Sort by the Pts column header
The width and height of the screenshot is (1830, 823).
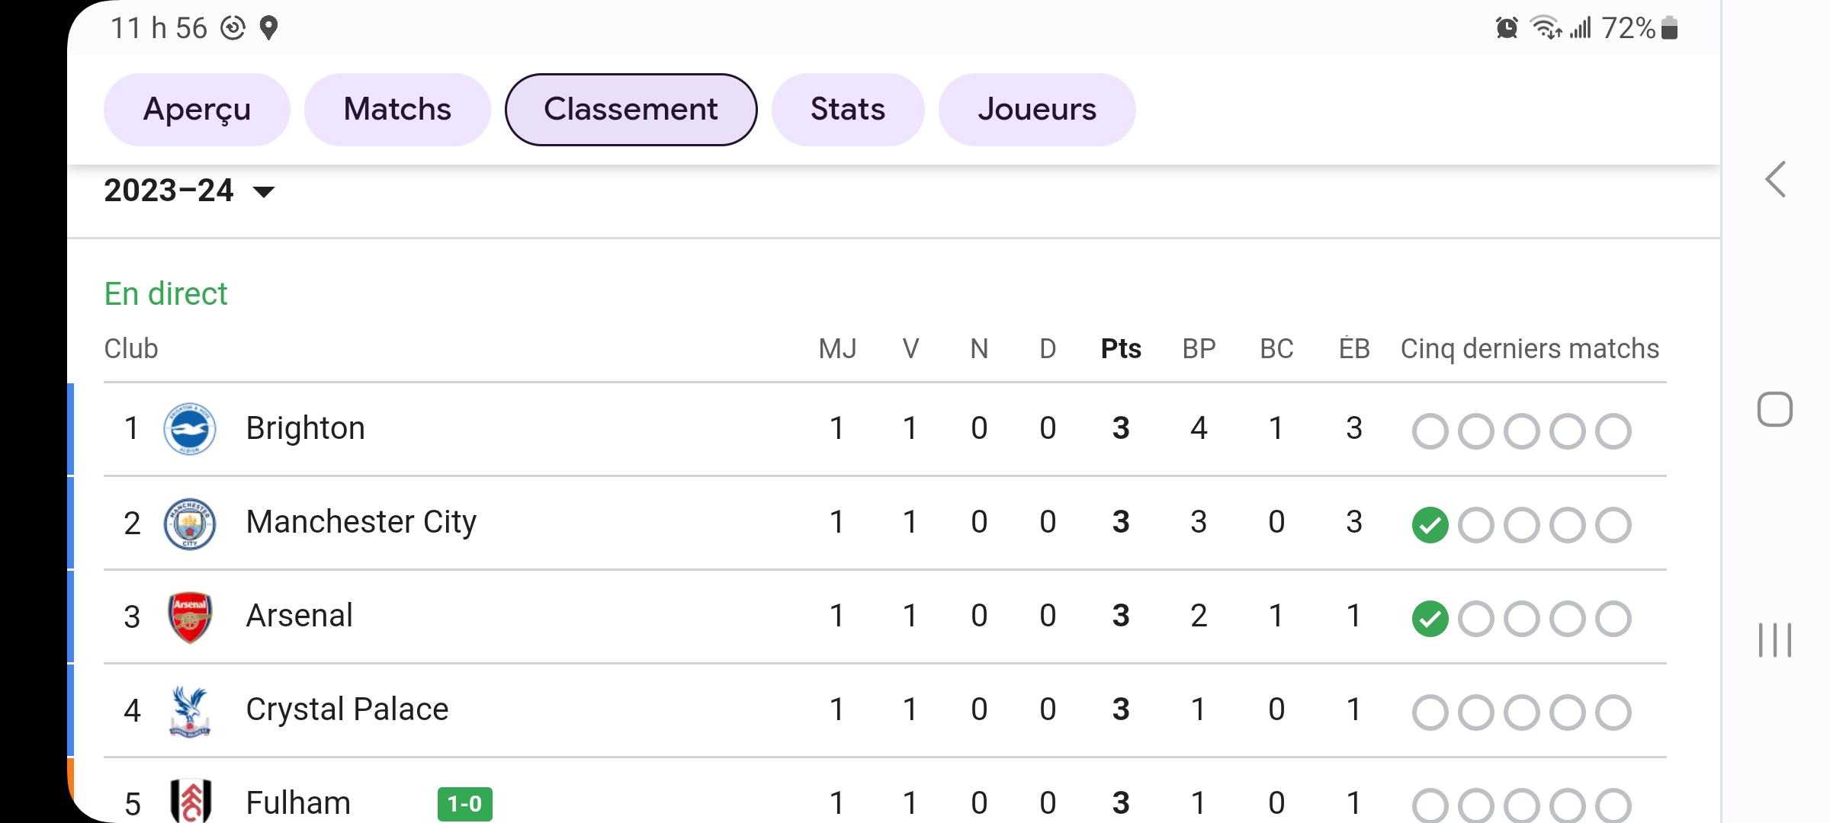[1121, 349]
